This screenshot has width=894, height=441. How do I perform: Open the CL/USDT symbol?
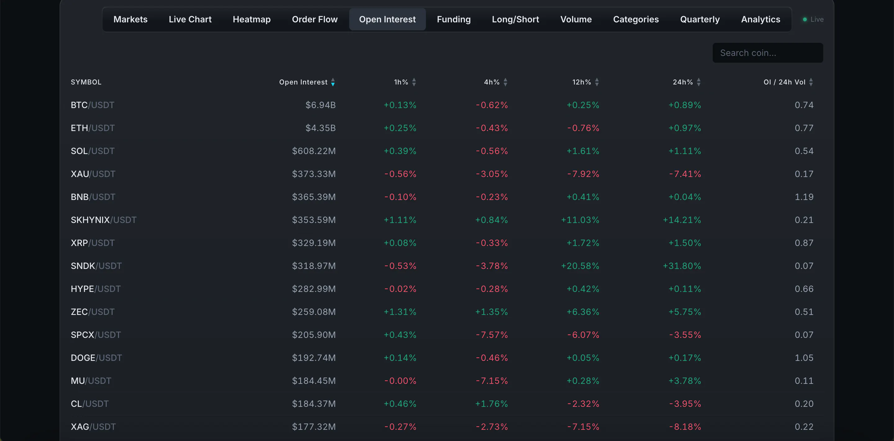tap(90, 404)
